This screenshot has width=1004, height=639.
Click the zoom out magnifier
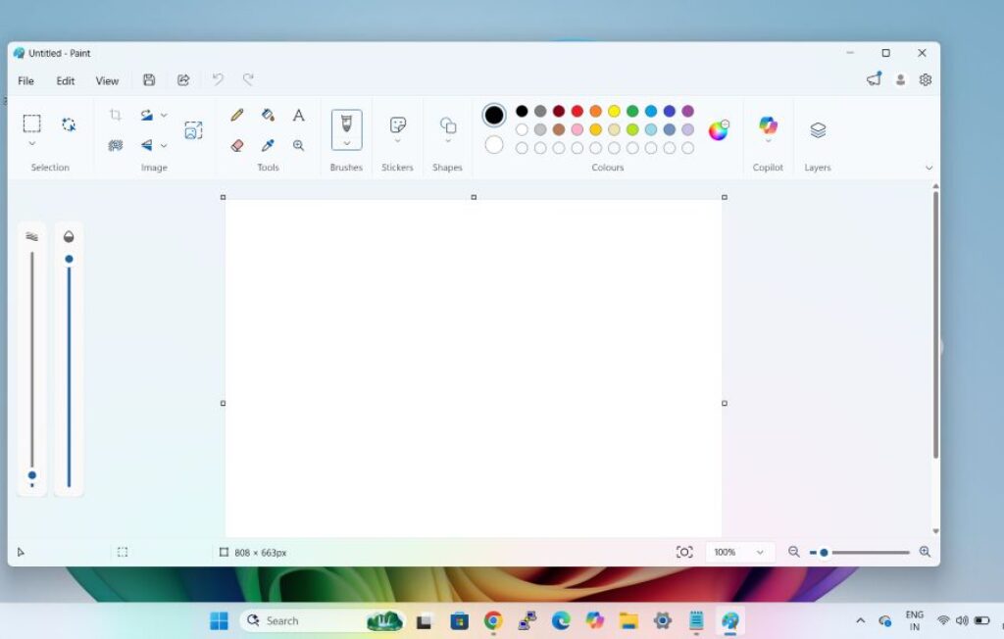[793, 551]
